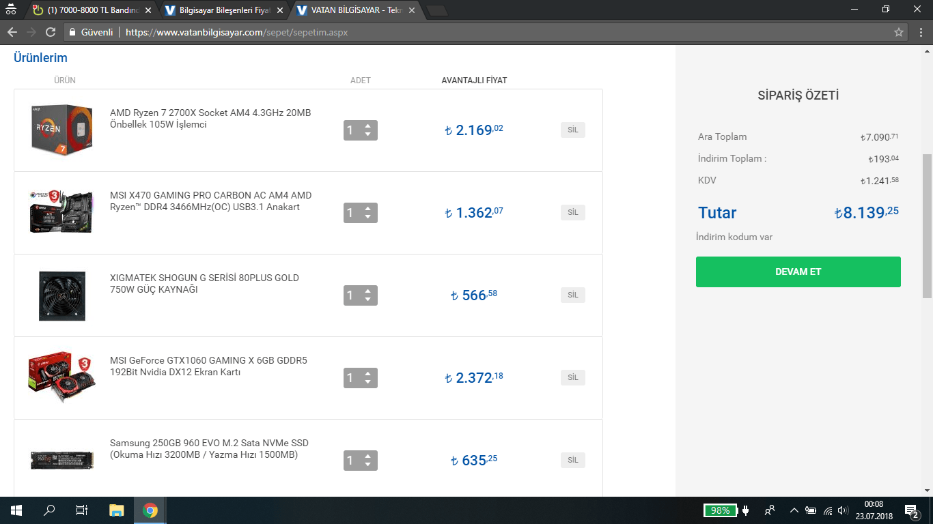The width and height of the screenshot is (933, 524).
Task: Open the MSI GTX1060 graphics card image
Action: (x=62, y=377)
